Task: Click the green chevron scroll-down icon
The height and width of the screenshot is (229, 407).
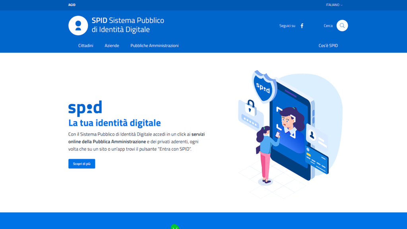Action: [175, 227]
